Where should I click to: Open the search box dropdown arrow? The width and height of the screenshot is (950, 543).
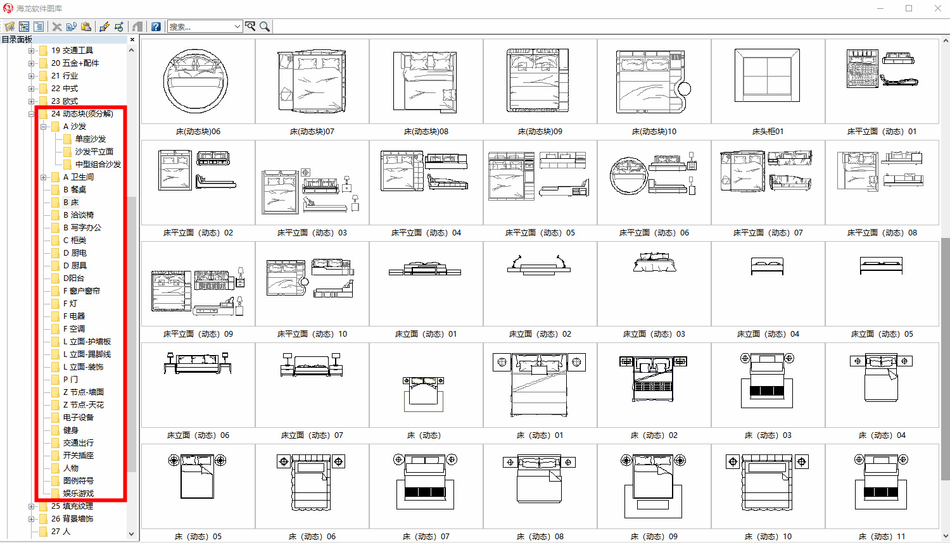[x=237, y=27]
